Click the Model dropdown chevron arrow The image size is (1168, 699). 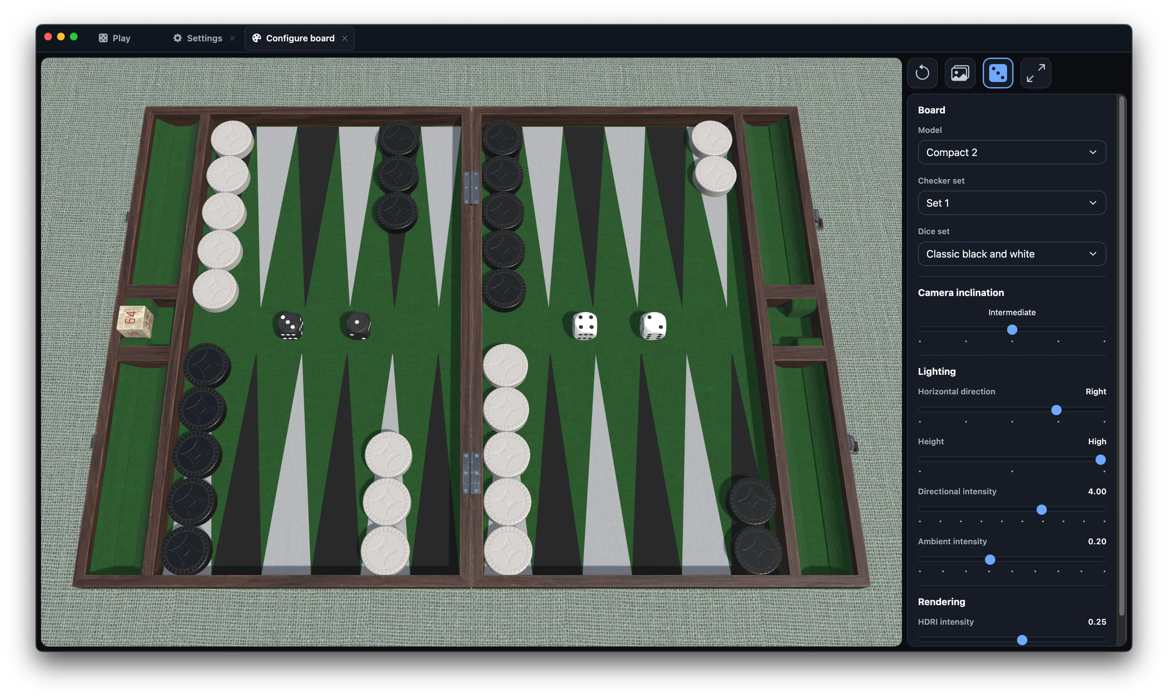1093,152
